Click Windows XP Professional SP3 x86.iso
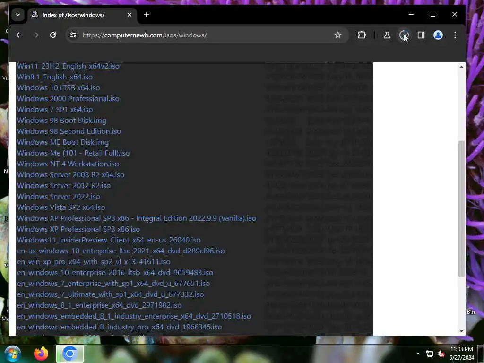 click(x=78, y=229)
